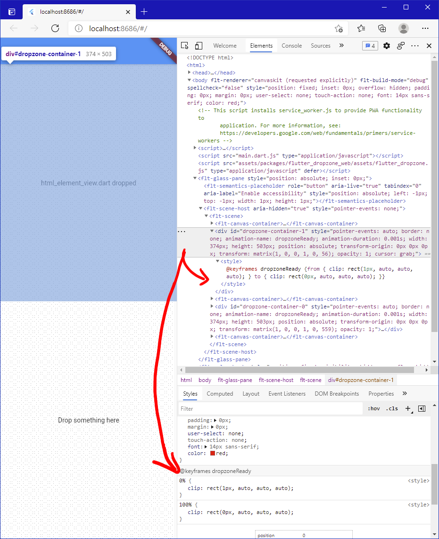Image resolution: width=439 pixels, height=539 pixels.
Task: Open DevTools settings gear
Action: (386, 46)
